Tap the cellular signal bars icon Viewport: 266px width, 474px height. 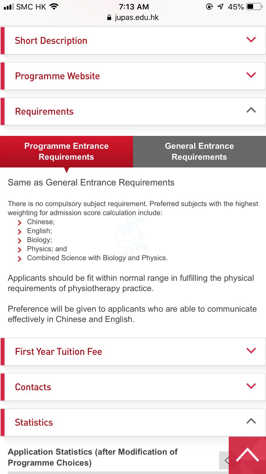[x=9, y=7]
